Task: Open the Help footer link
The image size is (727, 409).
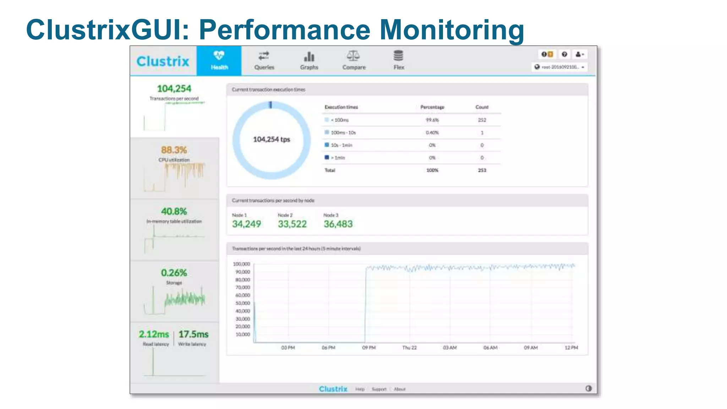Action: tap(360, 389)
